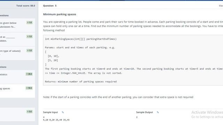Screen dimensions: 223x125
Task: Click the +5.0 score badge
Action: 30,111
